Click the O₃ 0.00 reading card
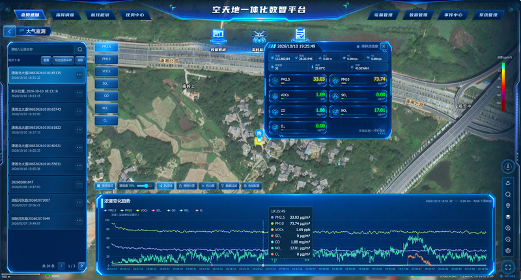The height and width of the screenshot is (280, 521). [x=298, y=128]
